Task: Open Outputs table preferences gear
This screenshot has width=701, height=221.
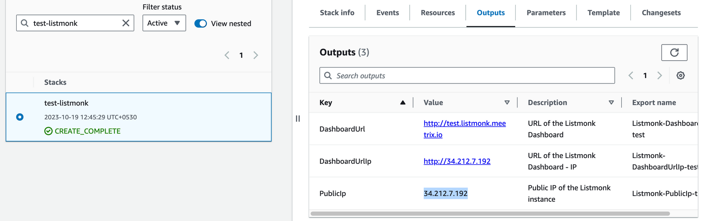Action: (x=680, y=76)
